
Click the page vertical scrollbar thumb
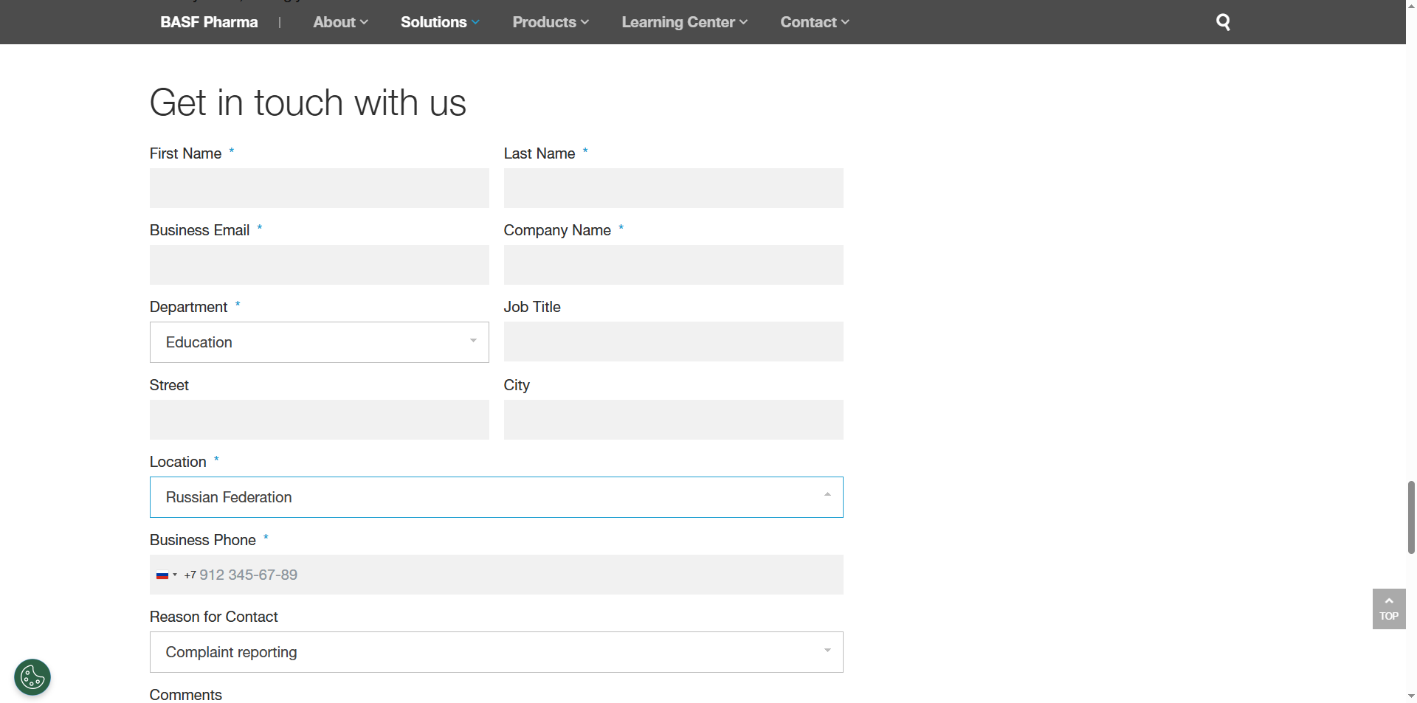coord(1411,516)
